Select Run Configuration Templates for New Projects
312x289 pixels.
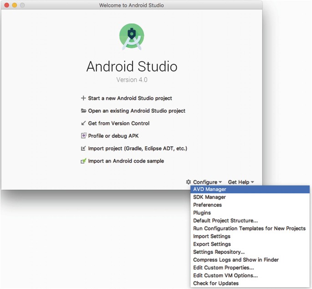250,228
